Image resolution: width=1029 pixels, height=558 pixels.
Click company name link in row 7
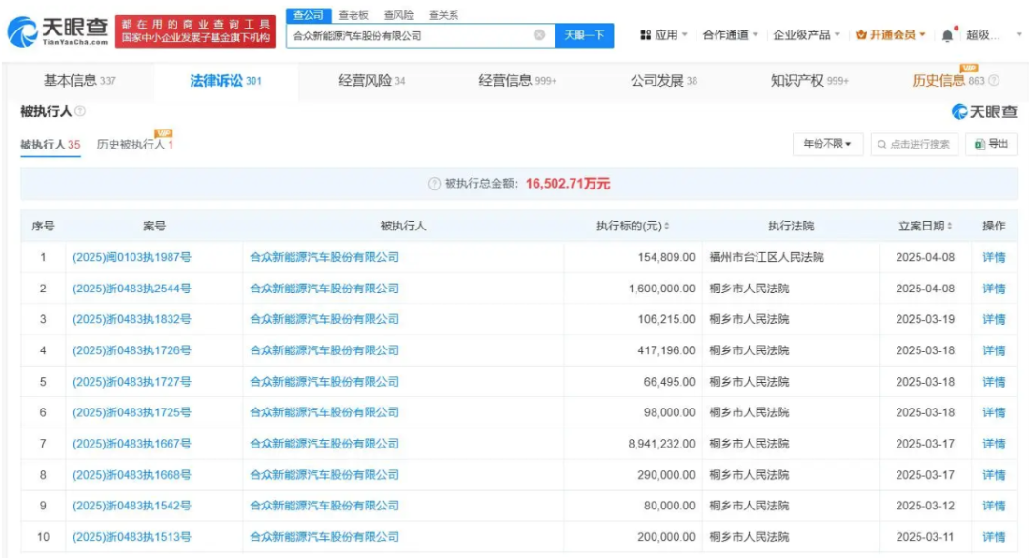pos(324,444)
